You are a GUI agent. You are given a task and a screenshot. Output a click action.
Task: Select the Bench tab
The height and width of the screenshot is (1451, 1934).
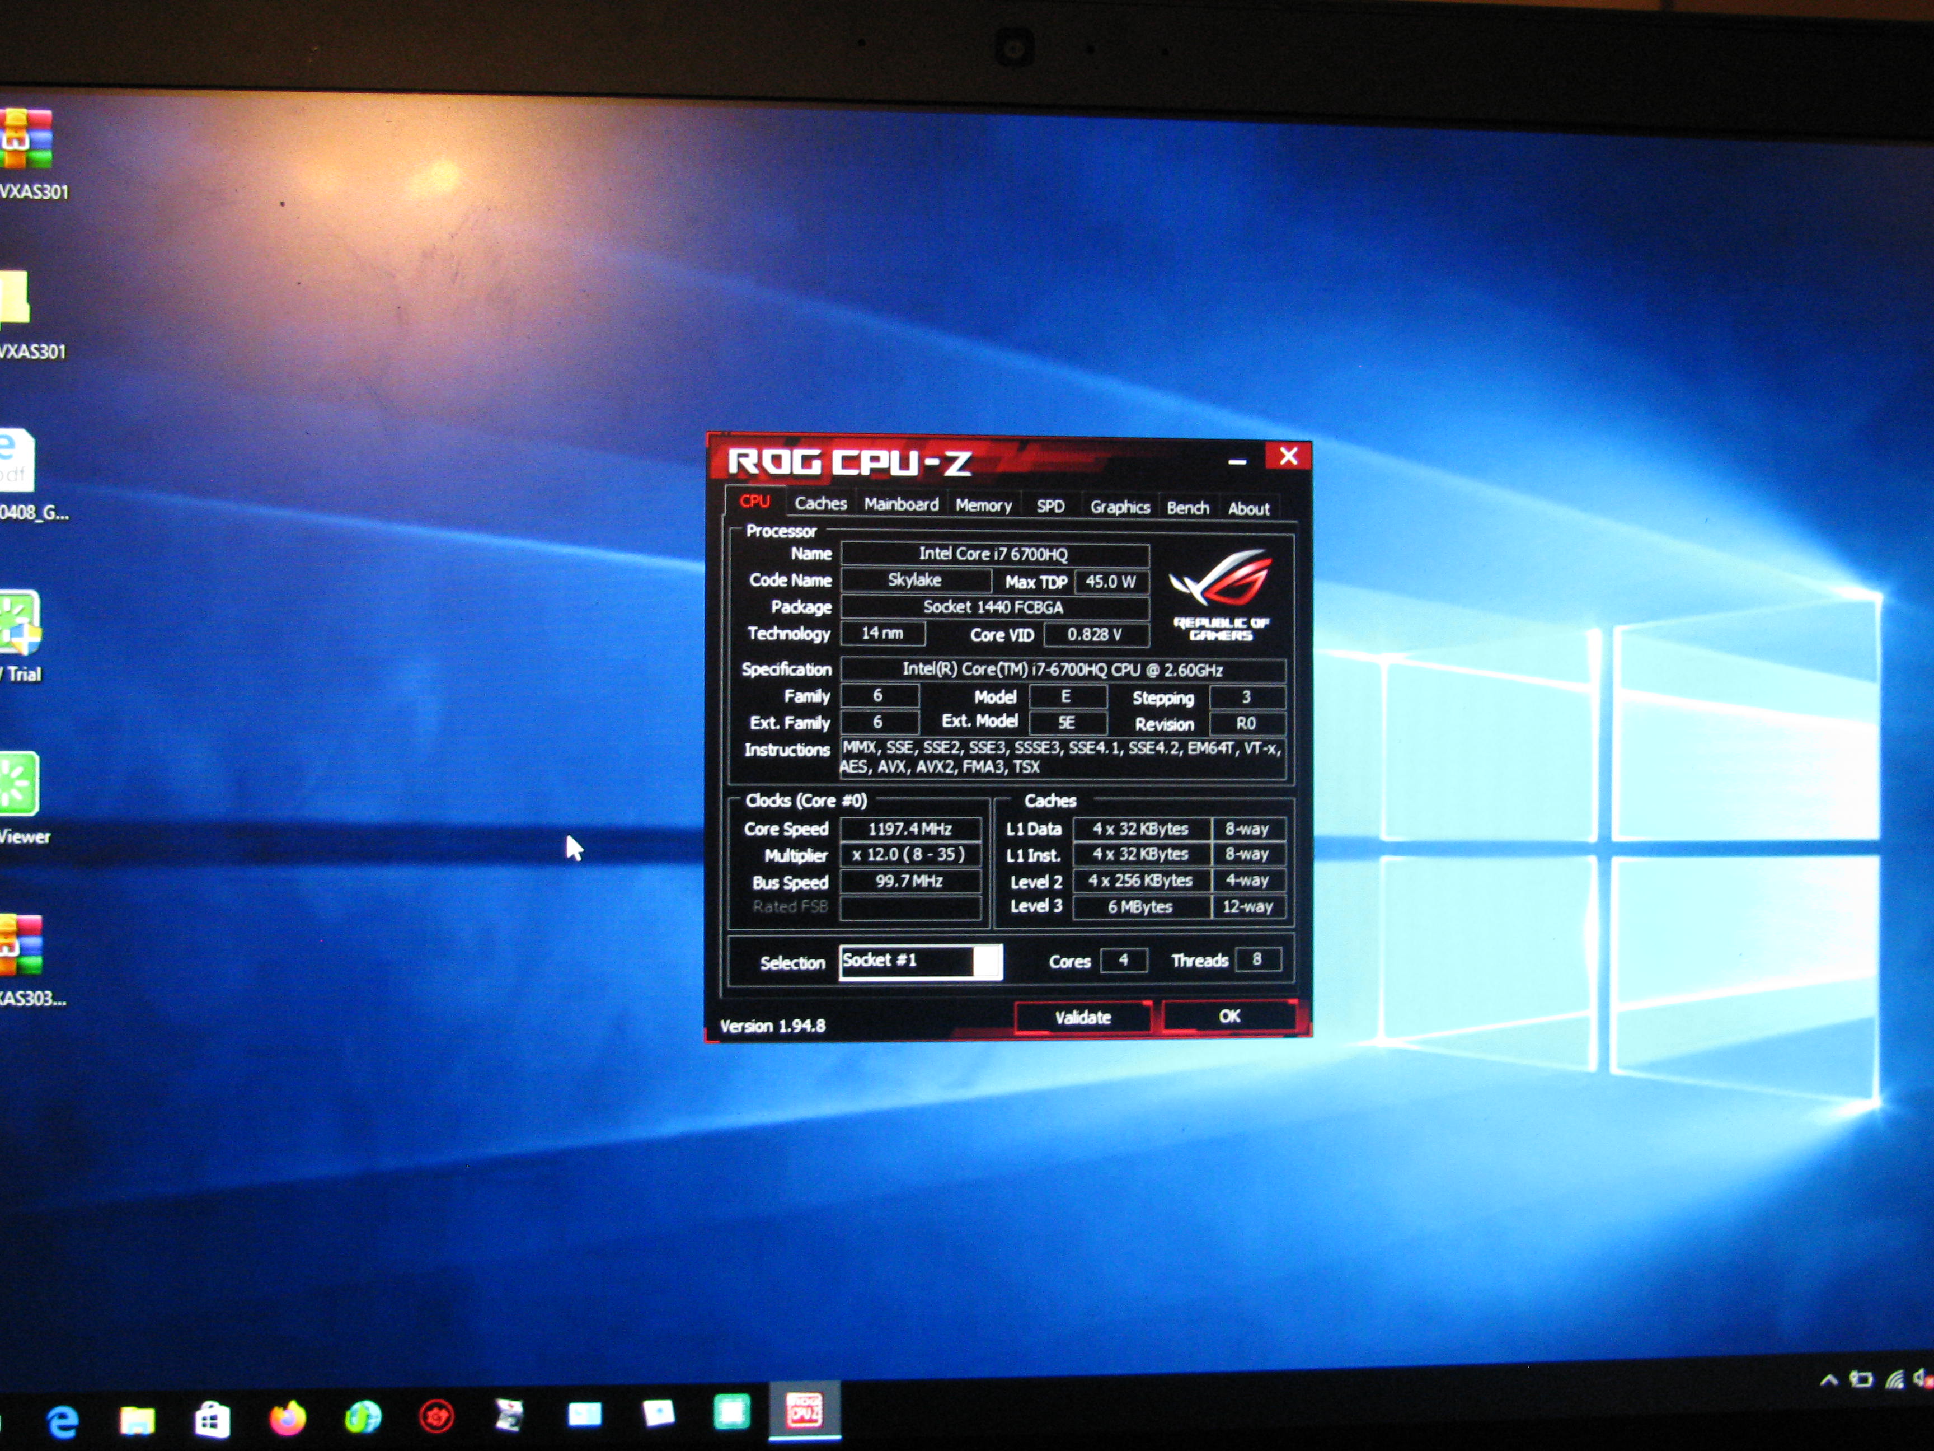[1187, 508]
